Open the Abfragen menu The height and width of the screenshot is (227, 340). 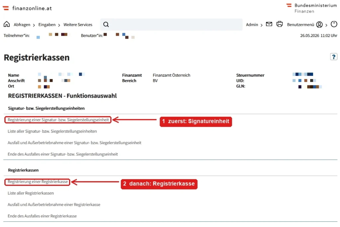(x=22, y=24)
